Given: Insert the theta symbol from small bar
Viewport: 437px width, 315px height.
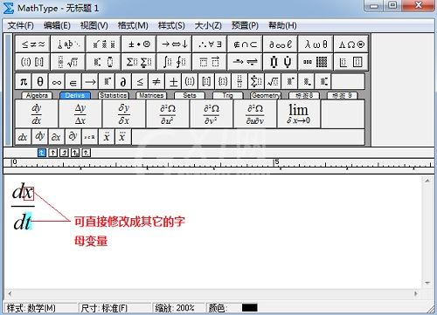Looking at the screenshot, I should (x=40, y=81).
